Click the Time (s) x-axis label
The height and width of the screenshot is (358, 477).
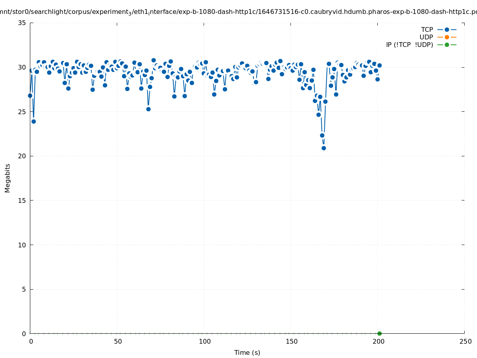click(247, 352)
